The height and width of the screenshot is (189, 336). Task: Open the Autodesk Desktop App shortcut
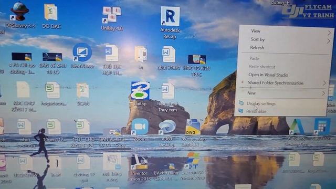pyautogui.click(x=297, y=127)
